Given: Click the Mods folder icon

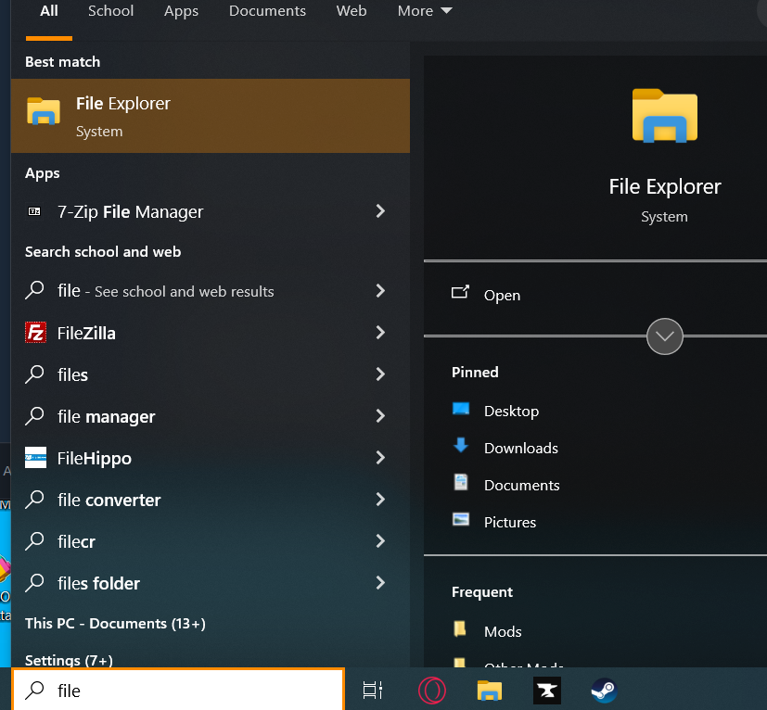Looking at the screenshot, I should [460, 628].
